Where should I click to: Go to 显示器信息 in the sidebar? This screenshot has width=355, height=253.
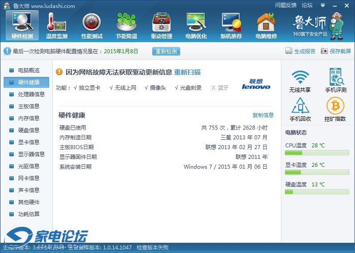coord(26,154)
